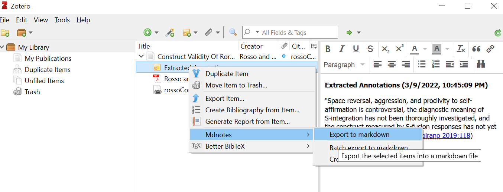
Task: Select Export to markdown
Action: point(368,135)
